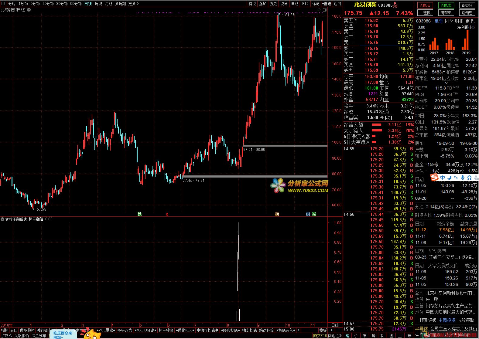
Task: Open 统计 statistics toolbar item
Action: (284, 4)
